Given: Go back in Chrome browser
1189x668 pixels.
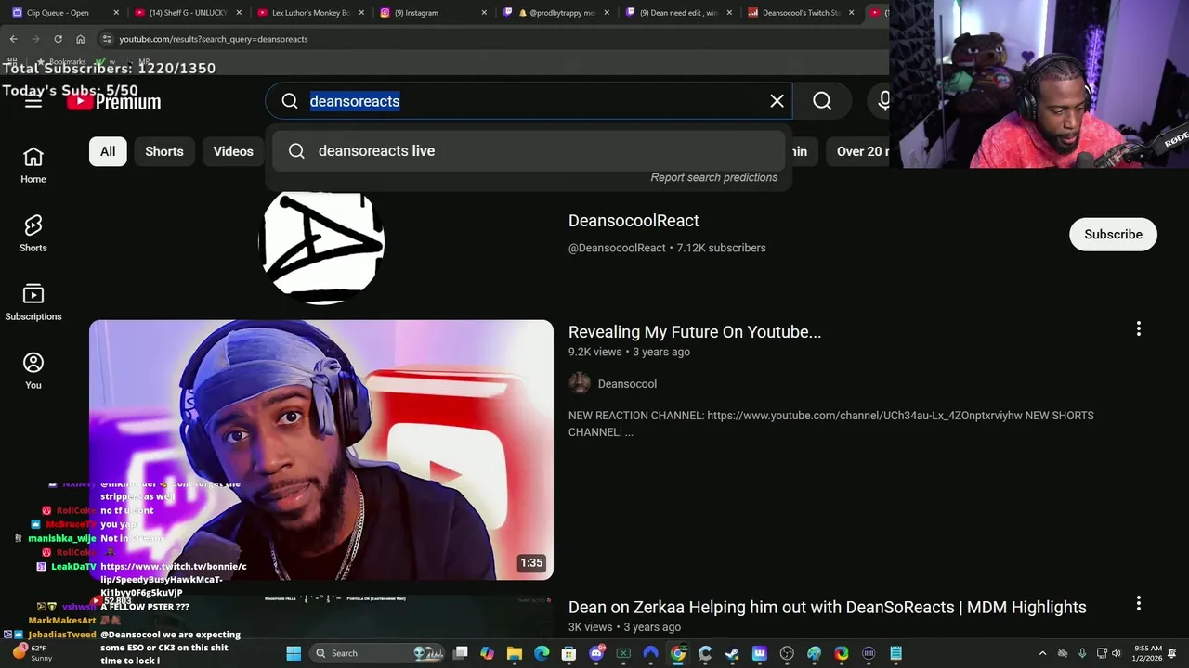Looking at the screenshot, I should point(13,39).
